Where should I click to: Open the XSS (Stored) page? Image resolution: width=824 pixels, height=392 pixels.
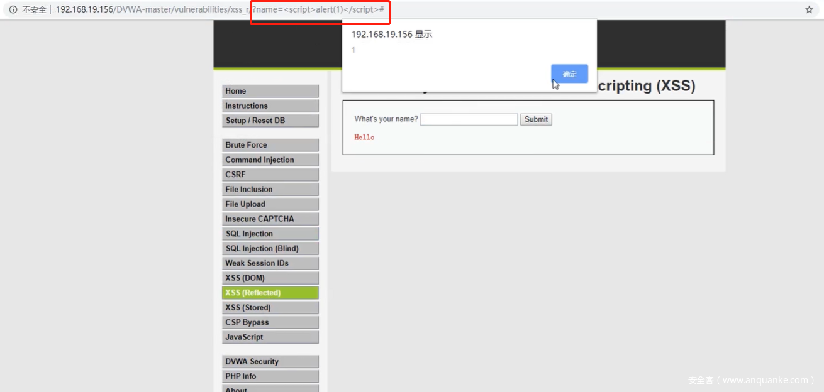click(270, 308)
